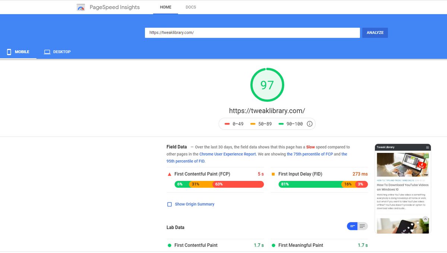Image resolution: width=447 pixels, height=253 pixels.
Task: Open the hamburger menu in the page preview
Action: coord(428,147)
